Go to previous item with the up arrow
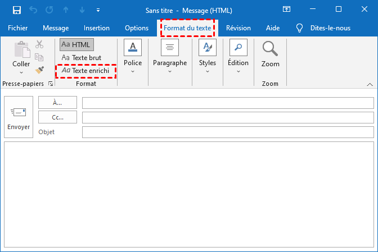The height and width of the screenshot is (252, 378). pyautogui.click(x=66, y=10)
